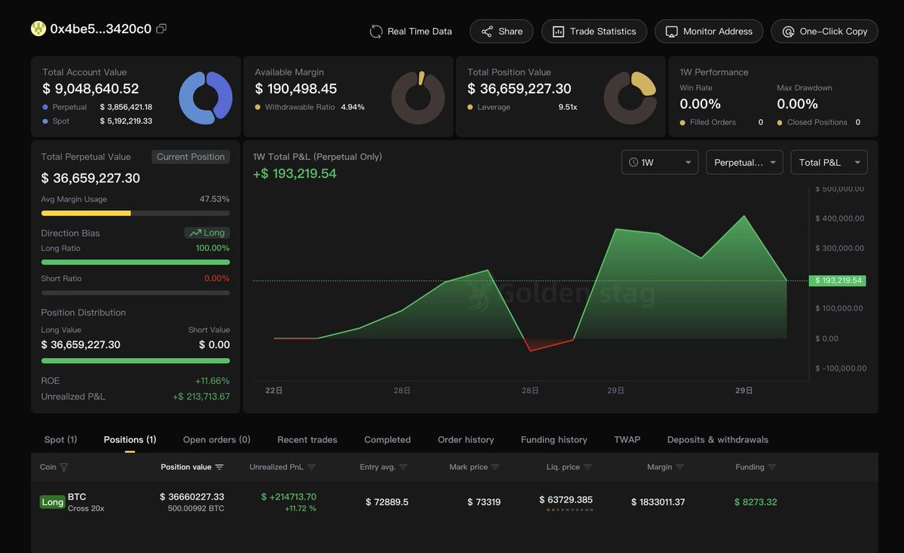Click the Short Ratio grey bar
This screenshot has height=553, width=904.
point(136,292)
